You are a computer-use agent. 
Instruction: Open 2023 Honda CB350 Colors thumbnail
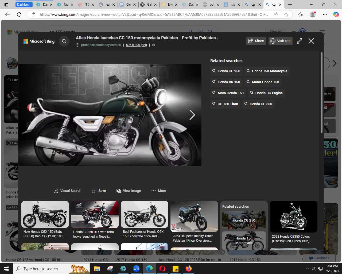pos(294,217)
